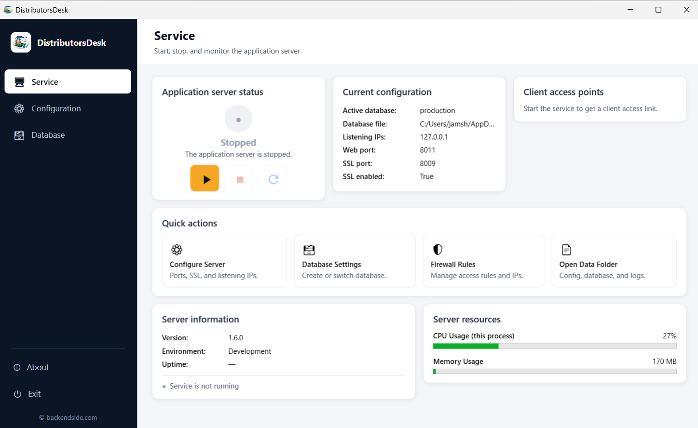The image size is (698, 428).
Task: Click the Configuration gear icon in sidebar
Action: coord(19,108)
